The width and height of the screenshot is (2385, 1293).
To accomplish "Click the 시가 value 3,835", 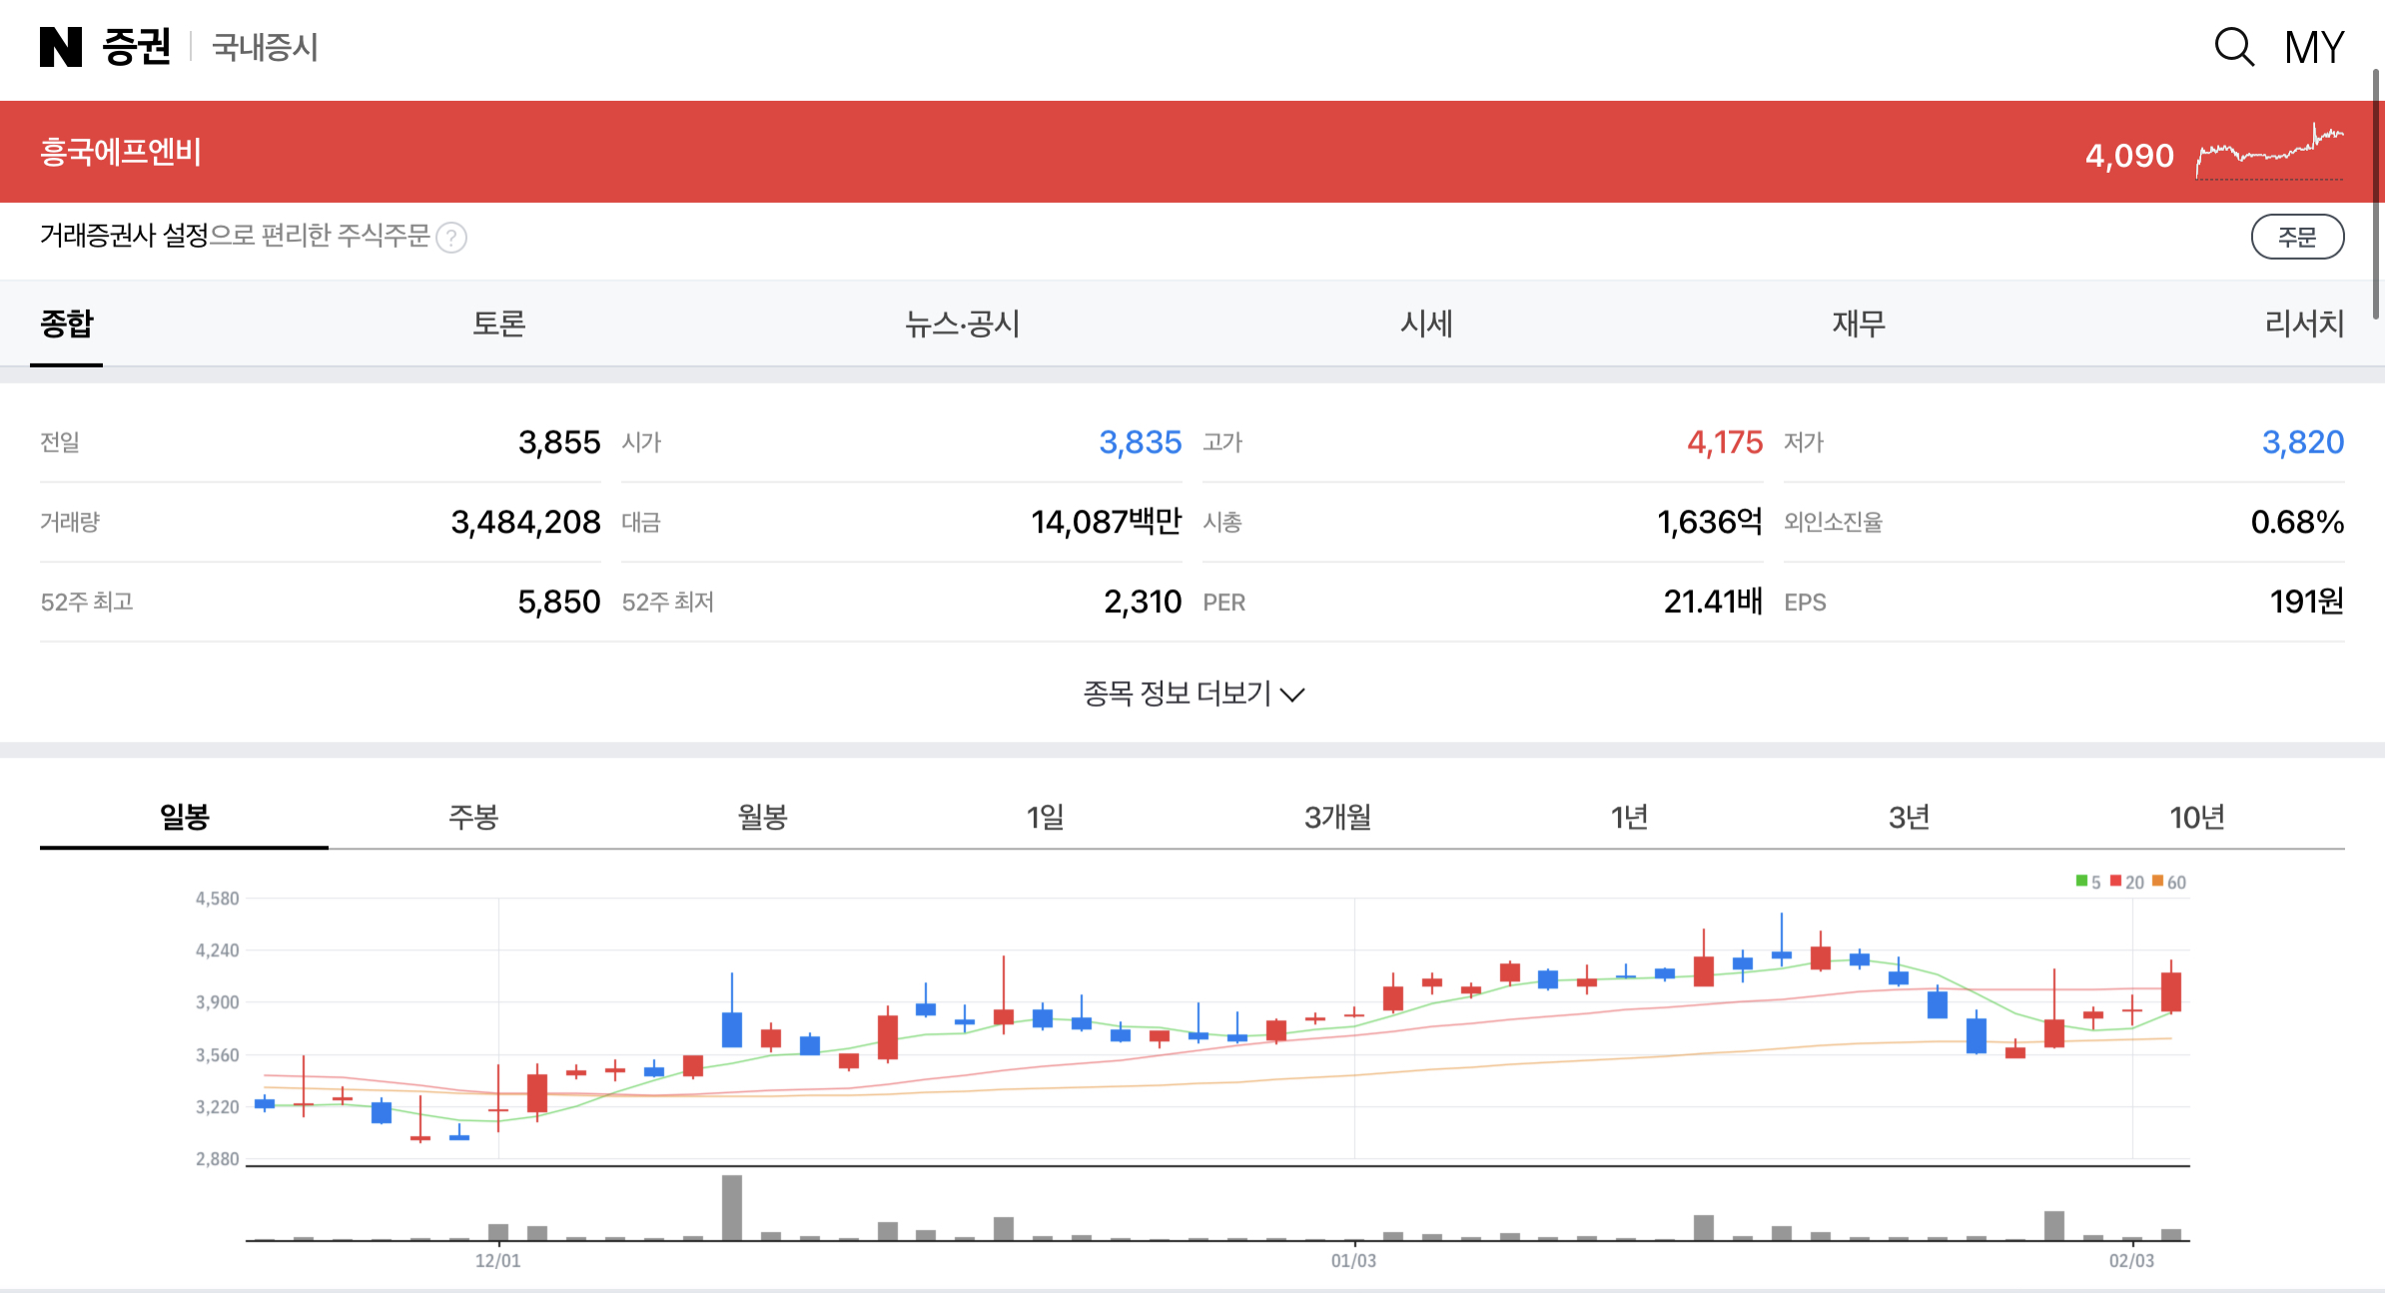I will coord(1141,442).
